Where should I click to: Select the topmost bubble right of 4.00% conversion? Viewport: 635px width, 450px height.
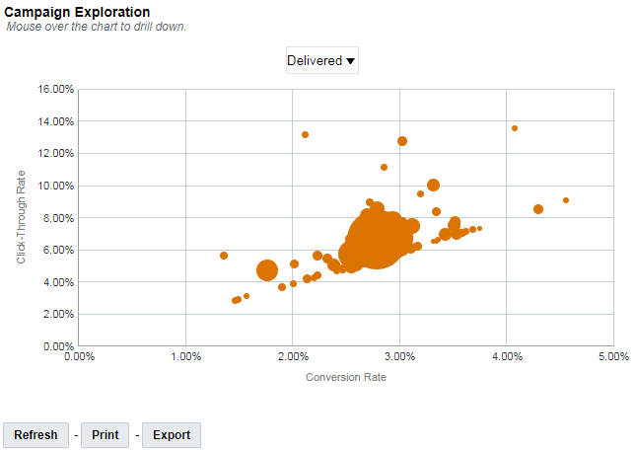pyautogui.click(x=515, y=128)
